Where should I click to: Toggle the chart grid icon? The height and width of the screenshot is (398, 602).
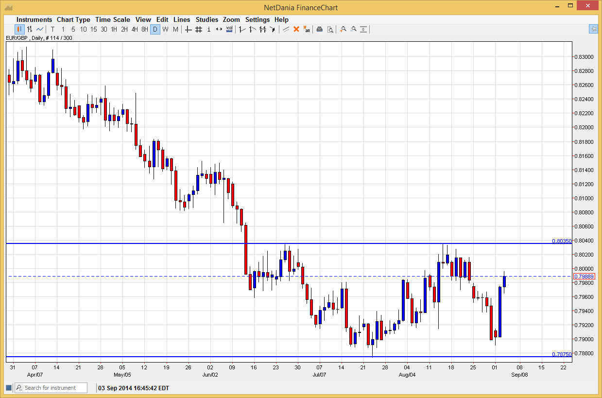click(x=198, y=29)
